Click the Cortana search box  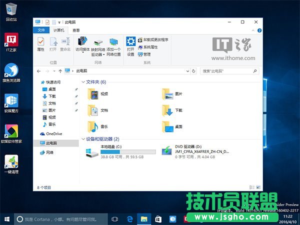[x=61, y=219]
